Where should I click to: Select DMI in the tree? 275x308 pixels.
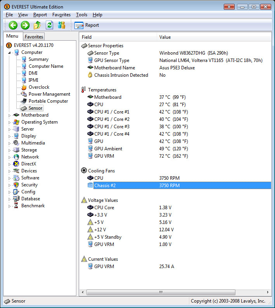pos(33,73)
